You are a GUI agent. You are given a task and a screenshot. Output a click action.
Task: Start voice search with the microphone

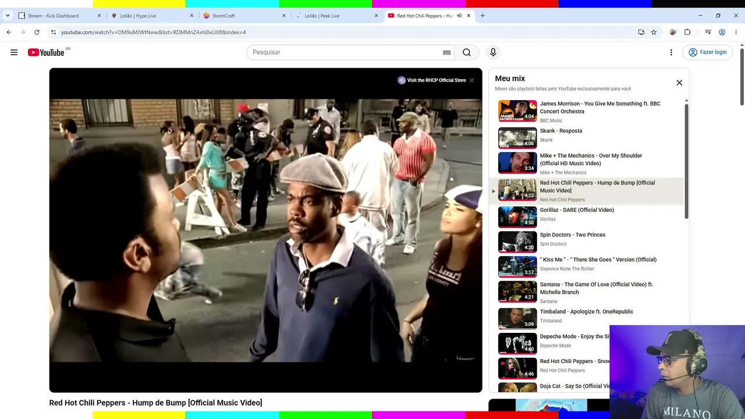(493, 52)
